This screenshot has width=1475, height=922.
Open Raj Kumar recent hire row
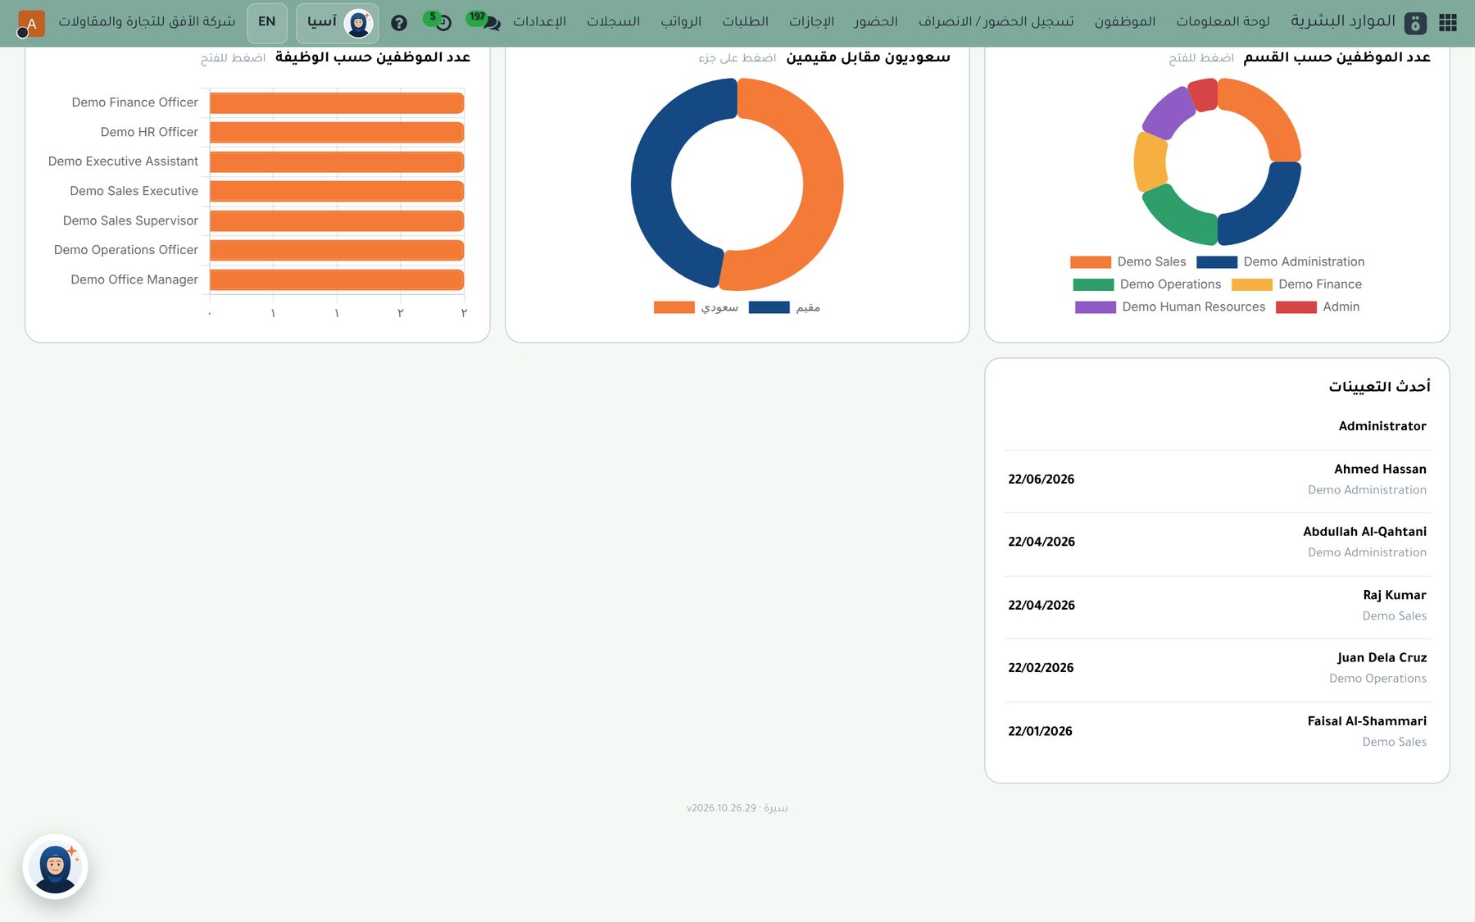(x=1217, y=606)
